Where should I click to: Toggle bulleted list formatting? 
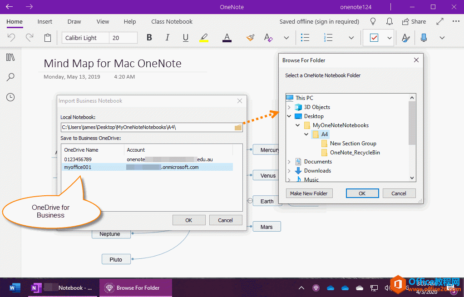(305, 38)
